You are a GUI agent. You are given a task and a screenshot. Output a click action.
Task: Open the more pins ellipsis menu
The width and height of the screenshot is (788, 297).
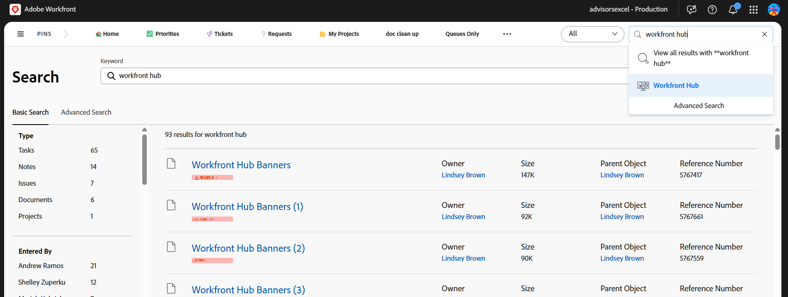click(x=507, y=34)
